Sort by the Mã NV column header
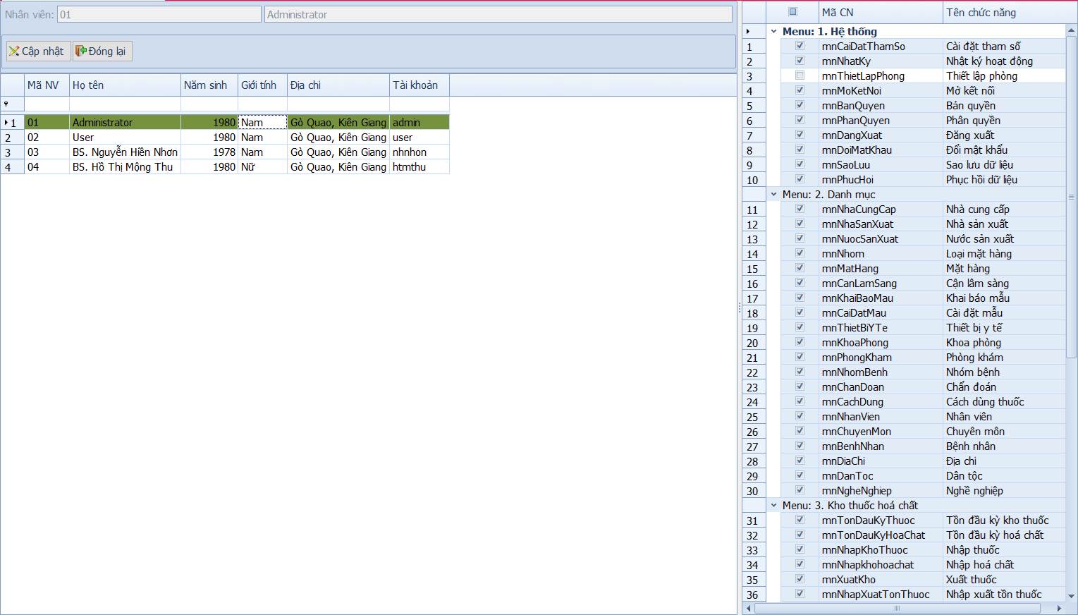The image size is (1078, 615). 47,85
